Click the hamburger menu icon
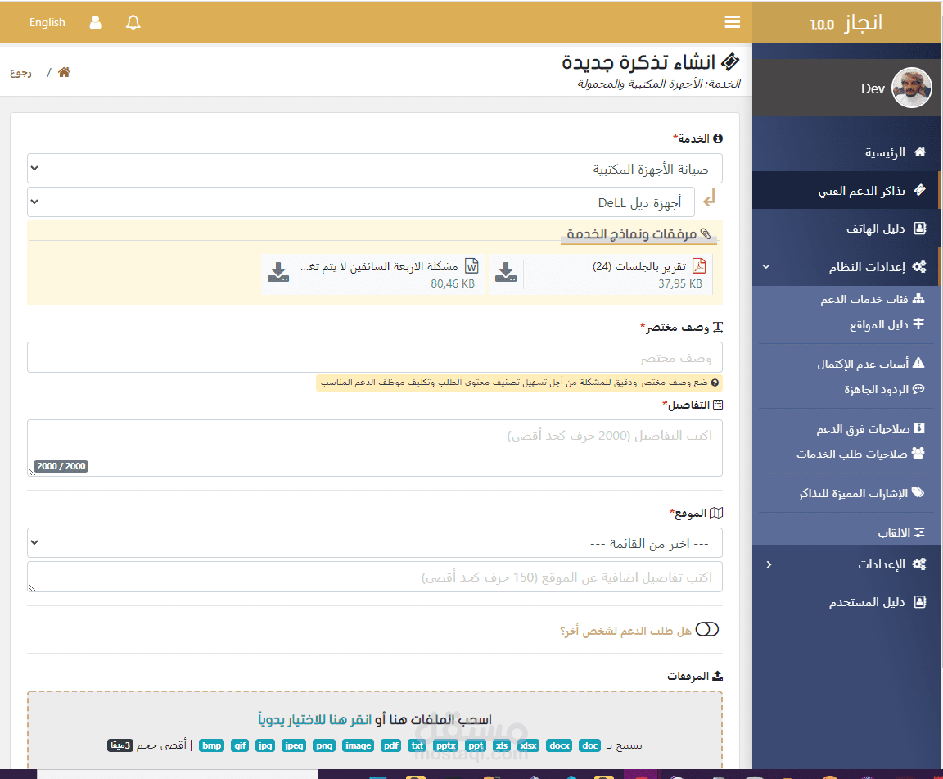The image size is (943, 779). [732, 22]
